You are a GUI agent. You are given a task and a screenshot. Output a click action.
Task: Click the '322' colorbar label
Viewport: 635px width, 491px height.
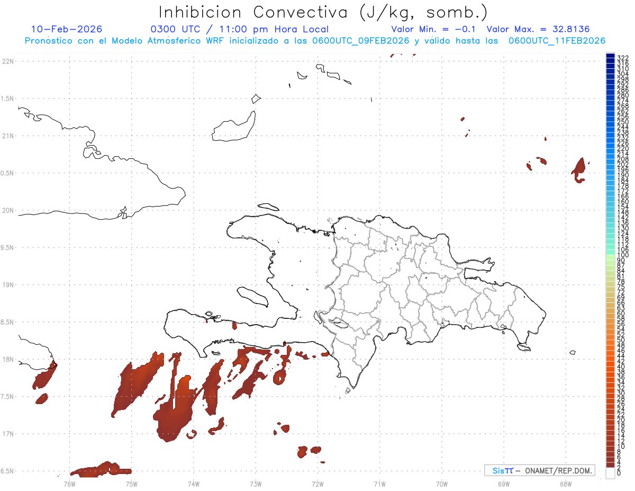(x=623, y=57)
